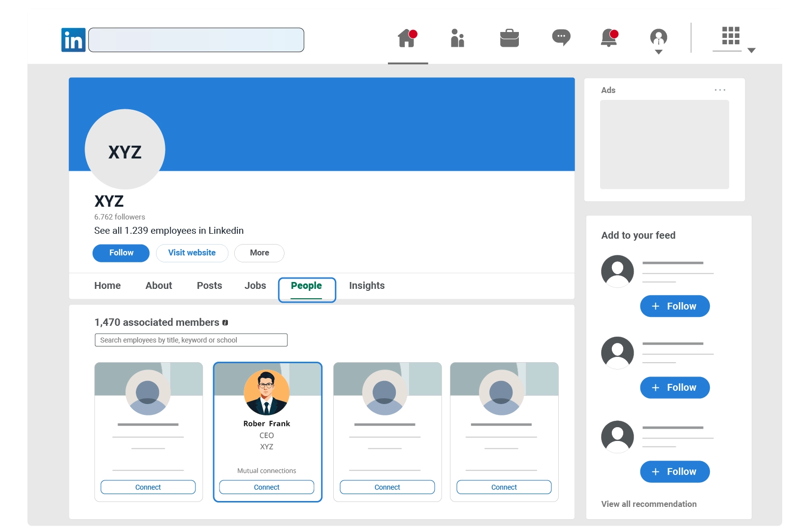Click View all recommendation link
The width and height of the screenshot is (797, 532).
(x=648, y=504)
